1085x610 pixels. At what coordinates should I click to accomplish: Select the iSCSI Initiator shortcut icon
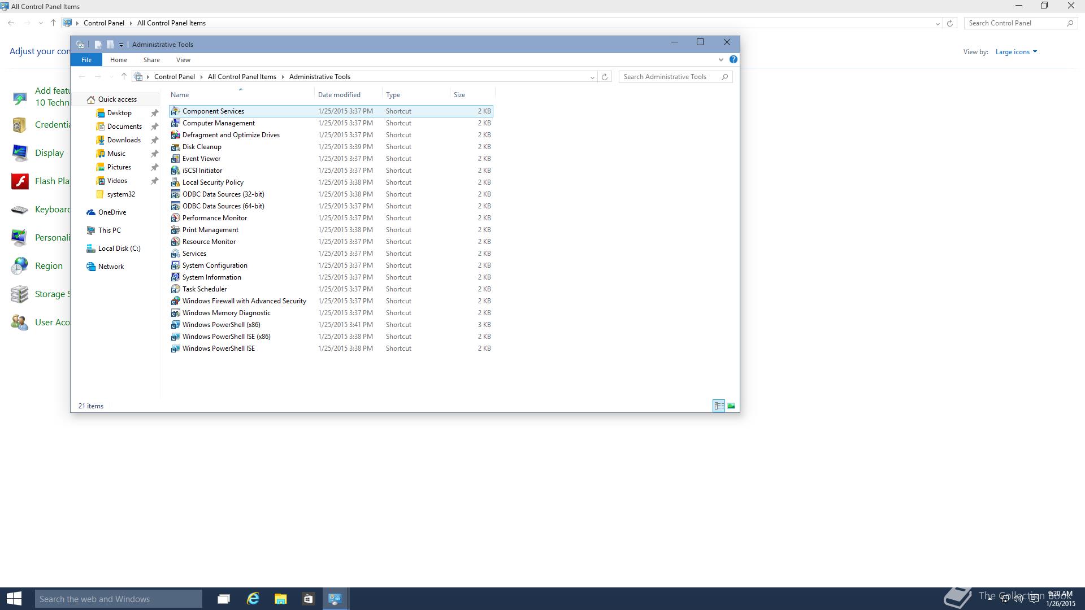point(175,171)
